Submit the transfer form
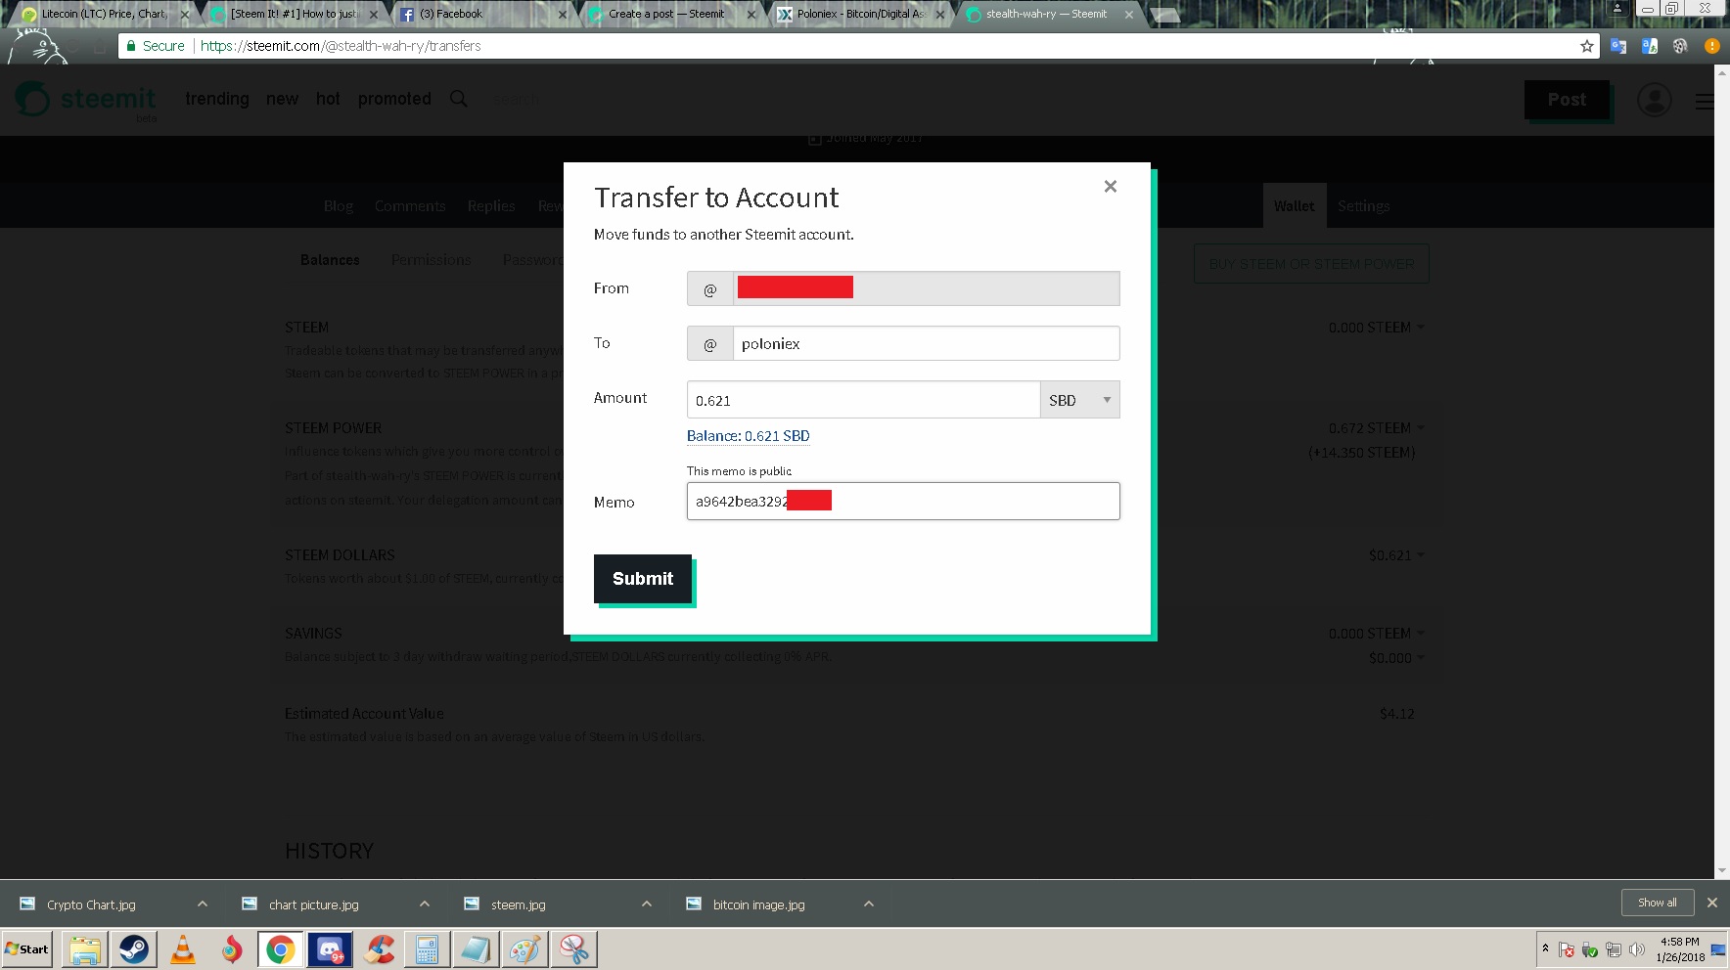 [x=643, y=579]
